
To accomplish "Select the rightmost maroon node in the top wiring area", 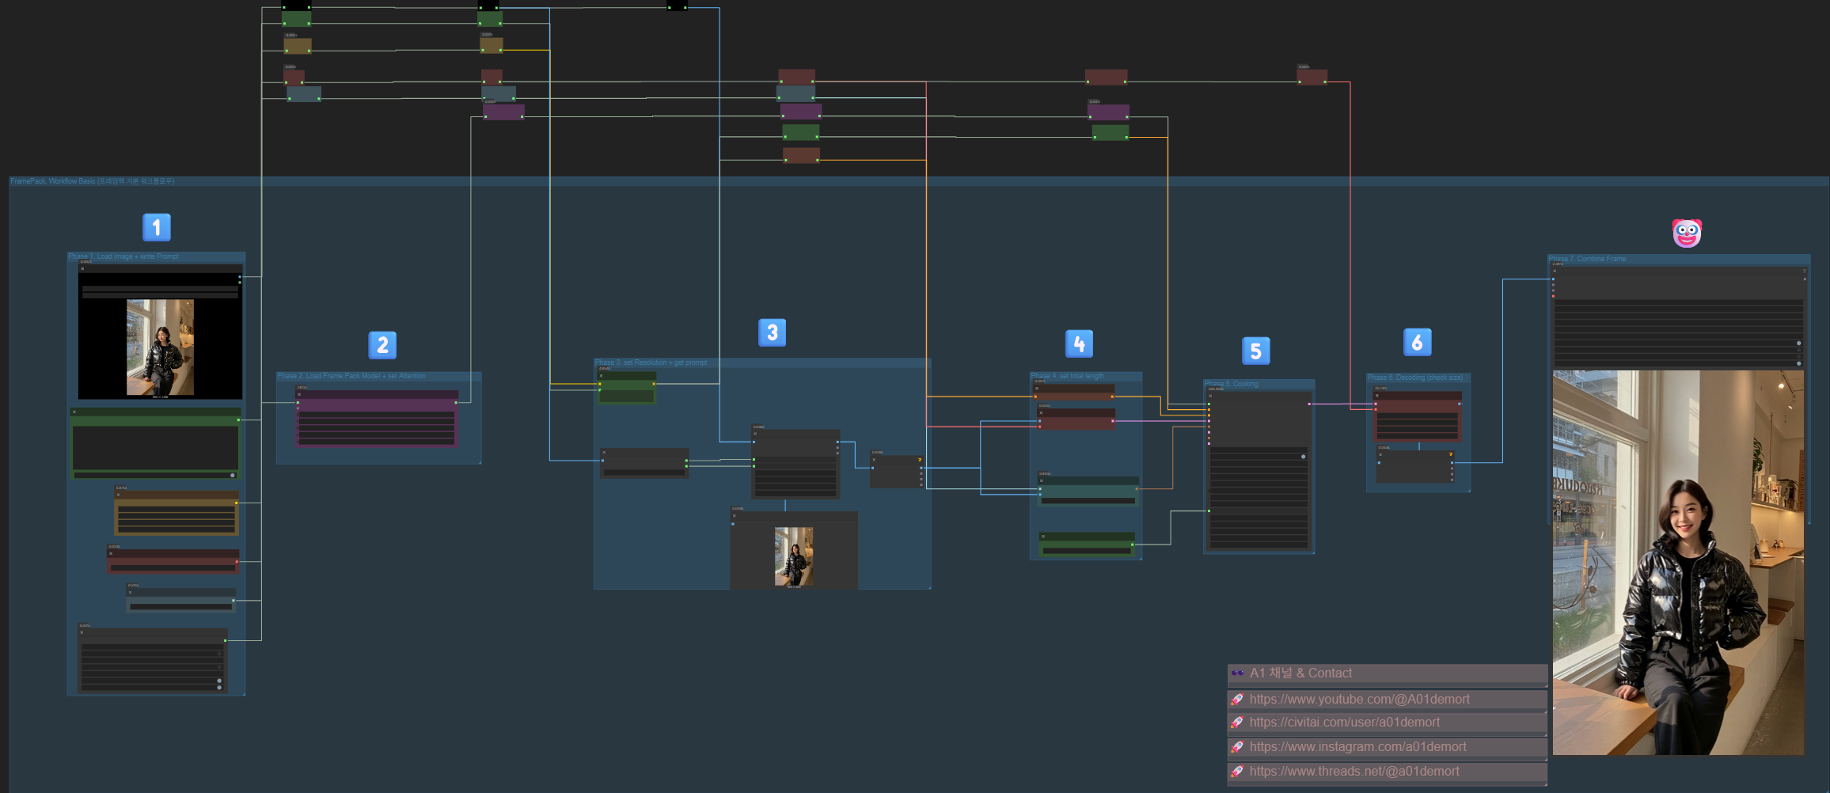I will point(1312,77).
